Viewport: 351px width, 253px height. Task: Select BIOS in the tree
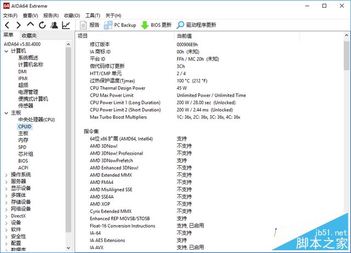click(x=23, y=161)
